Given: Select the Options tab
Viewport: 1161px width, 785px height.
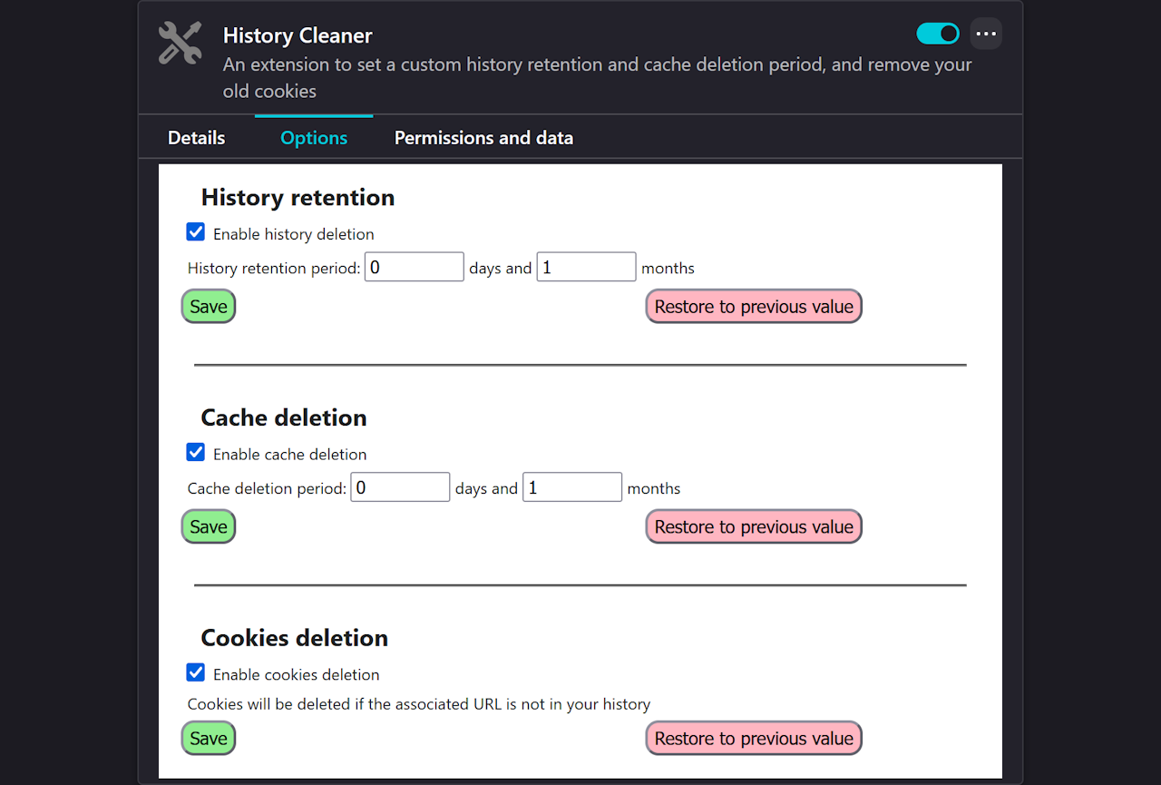Looking at the screenshot, I should click(314, 138).
